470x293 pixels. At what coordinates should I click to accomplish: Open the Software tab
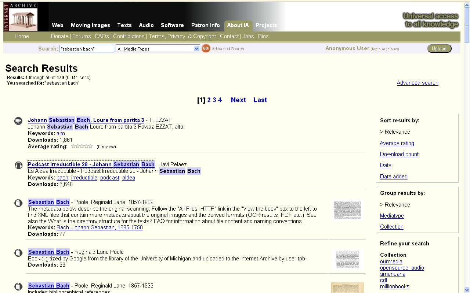(x=172, y=25)
